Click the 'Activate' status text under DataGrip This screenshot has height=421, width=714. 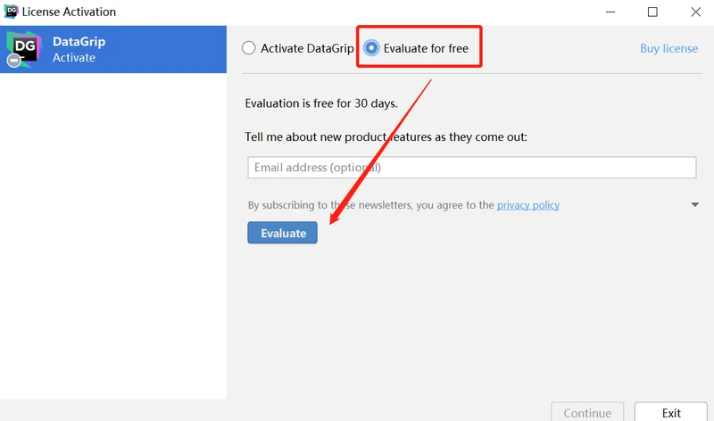pos(74,58)
